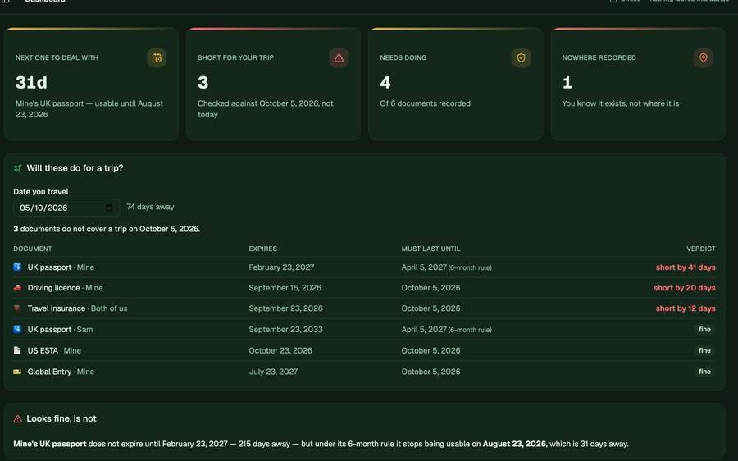
Task: Select the Driving licence · Mine document name
Action: click(x=65, y=288)
